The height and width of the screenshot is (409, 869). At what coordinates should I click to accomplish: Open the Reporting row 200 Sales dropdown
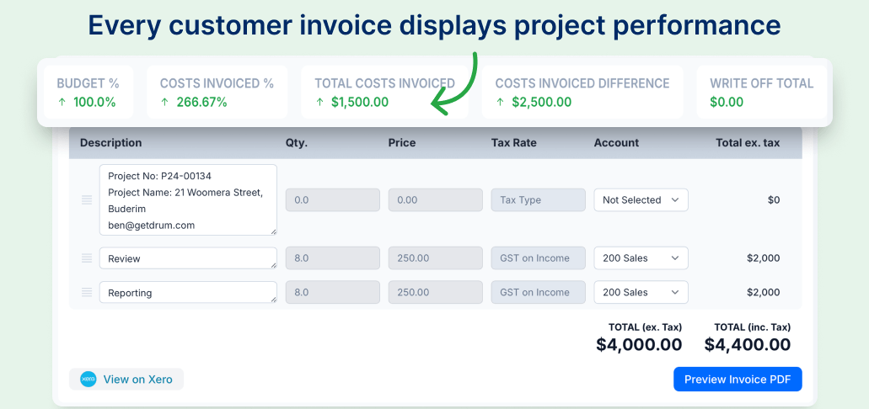[x=641, y=292]
